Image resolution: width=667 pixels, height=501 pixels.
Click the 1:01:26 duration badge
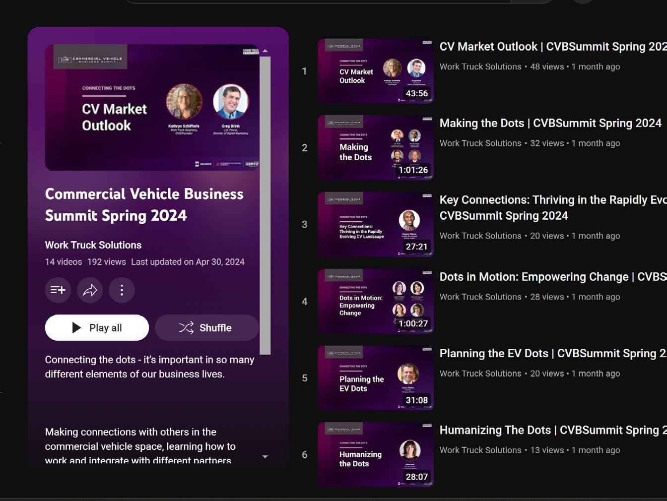coord(413,170)
